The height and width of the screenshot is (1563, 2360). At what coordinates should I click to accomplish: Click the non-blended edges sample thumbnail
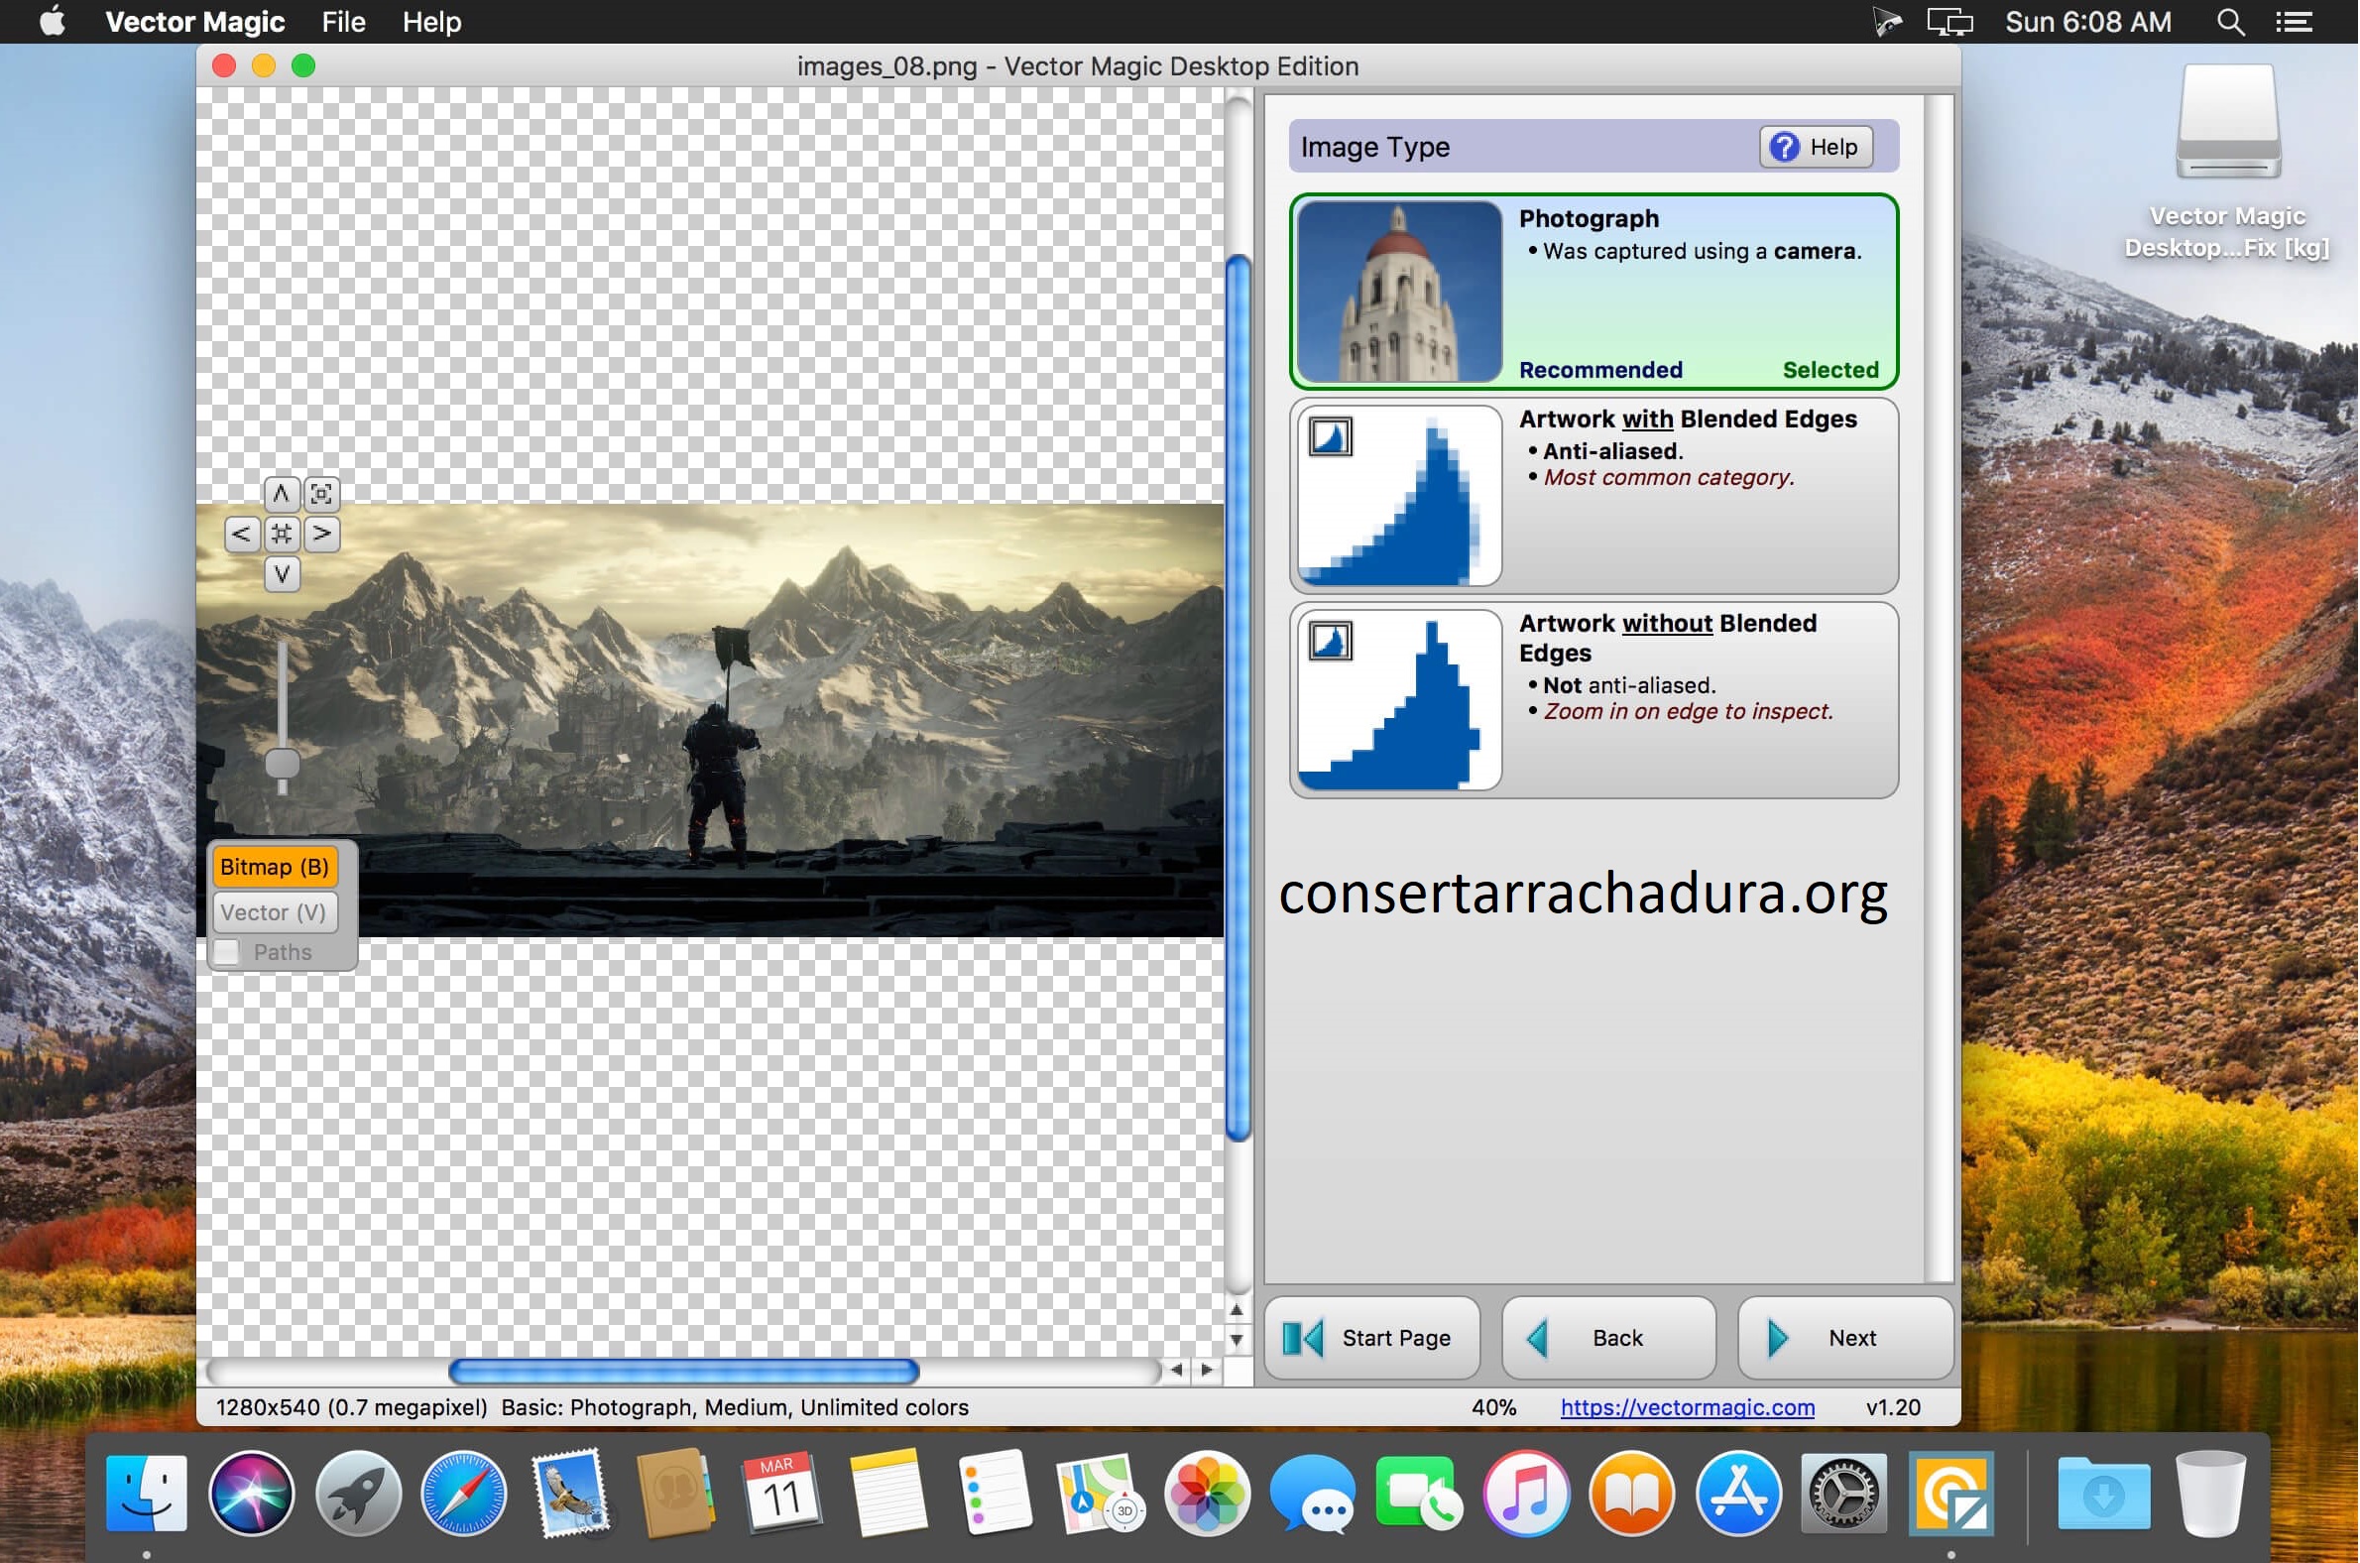click(x=1400, y=700)
